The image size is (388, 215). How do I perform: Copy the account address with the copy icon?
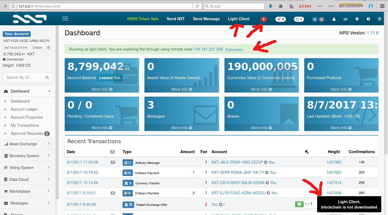[x=48, y=48]
